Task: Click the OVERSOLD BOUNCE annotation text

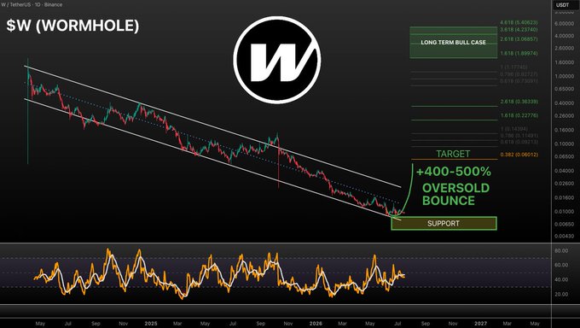Action: (455, 194)
